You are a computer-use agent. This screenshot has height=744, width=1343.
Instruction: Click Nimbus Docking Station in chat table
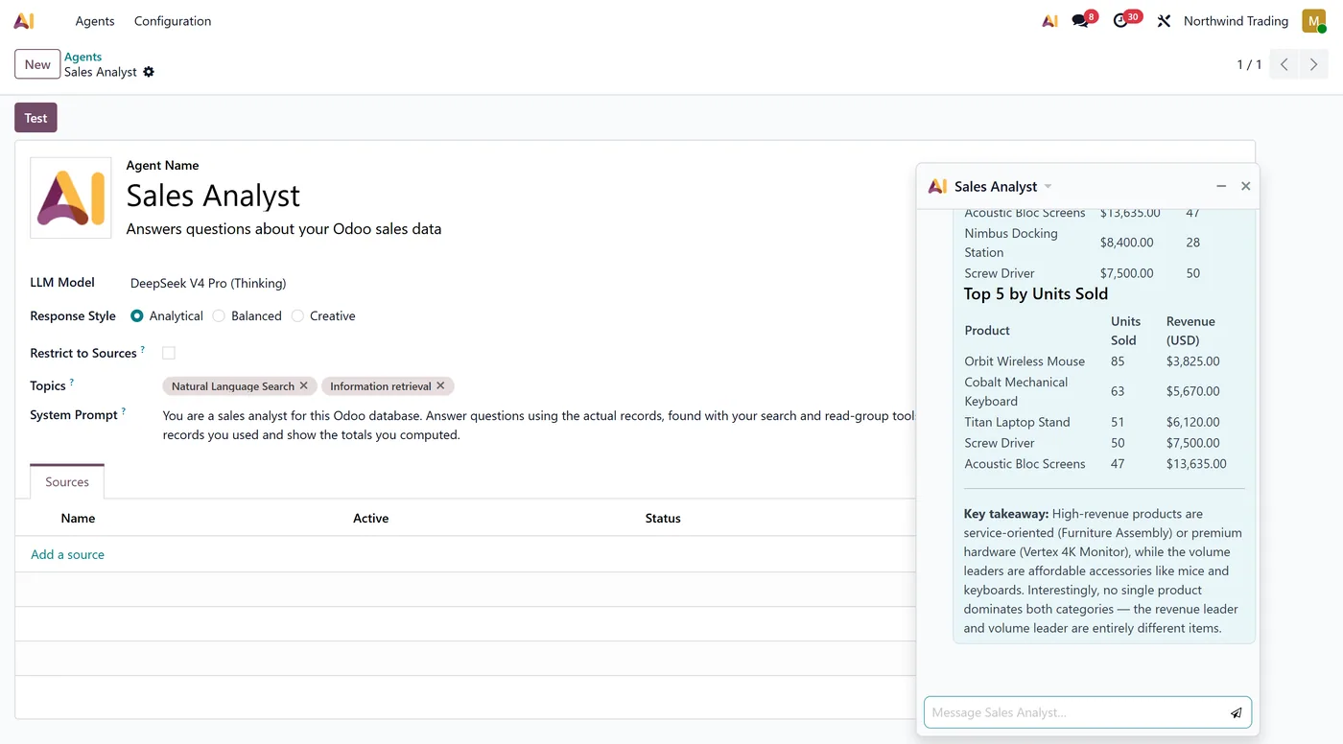pyautogui.click(x=1011, y=243)
